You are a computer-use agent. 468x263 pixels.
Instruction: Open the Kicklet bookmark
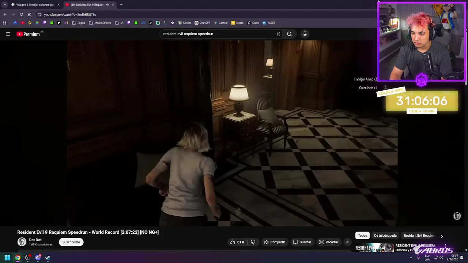[x=184, y=23]
